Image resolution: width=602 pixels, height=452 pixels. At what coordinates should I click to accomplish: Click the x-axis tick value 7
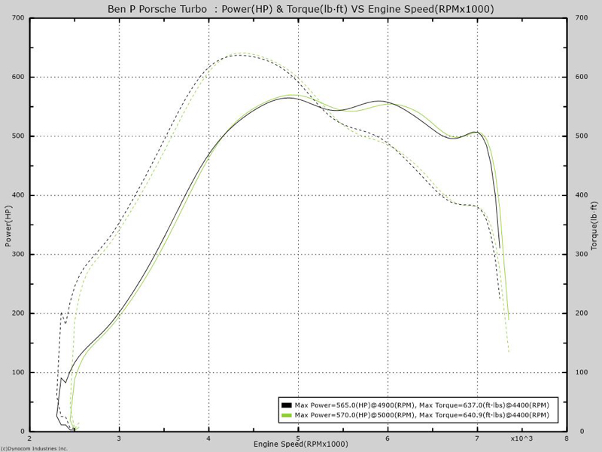477,438
